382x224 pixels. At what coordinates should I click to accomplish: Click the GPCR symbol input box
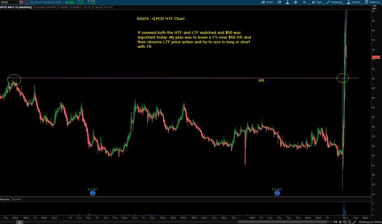10,2
